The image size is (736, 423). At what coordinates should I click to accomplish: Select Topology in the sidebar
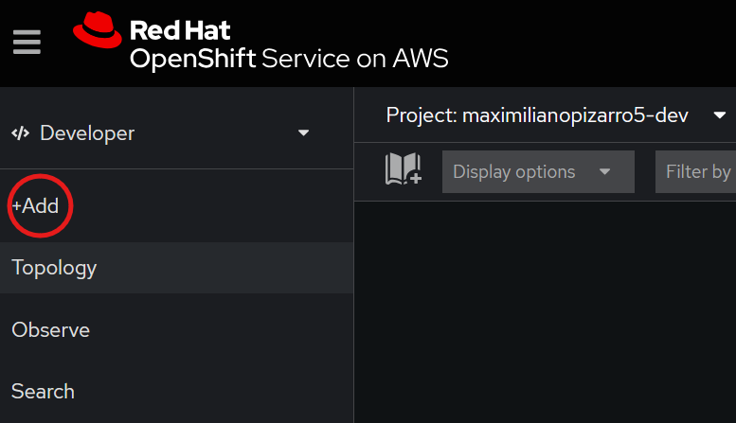[54, 268]
